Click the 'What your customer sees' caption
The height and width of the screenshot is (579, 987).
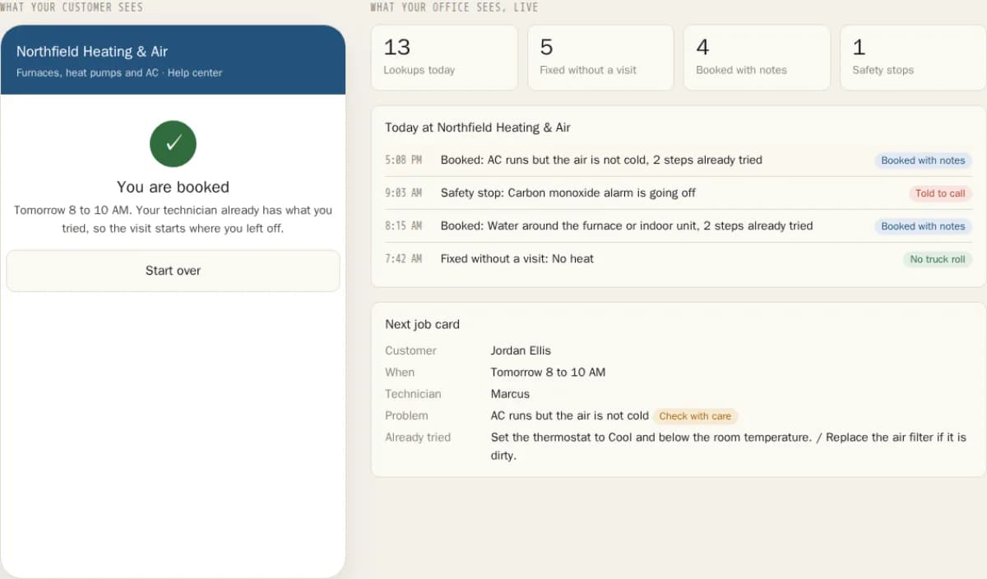point(72,7)
